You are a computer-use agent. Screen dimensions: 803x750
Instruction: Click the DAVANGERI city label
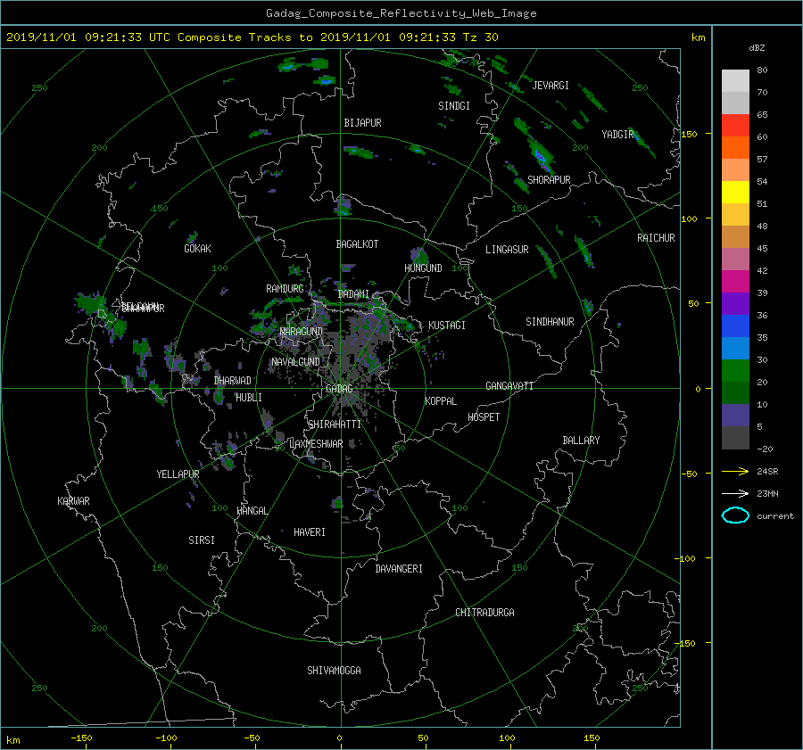[399, 569]
